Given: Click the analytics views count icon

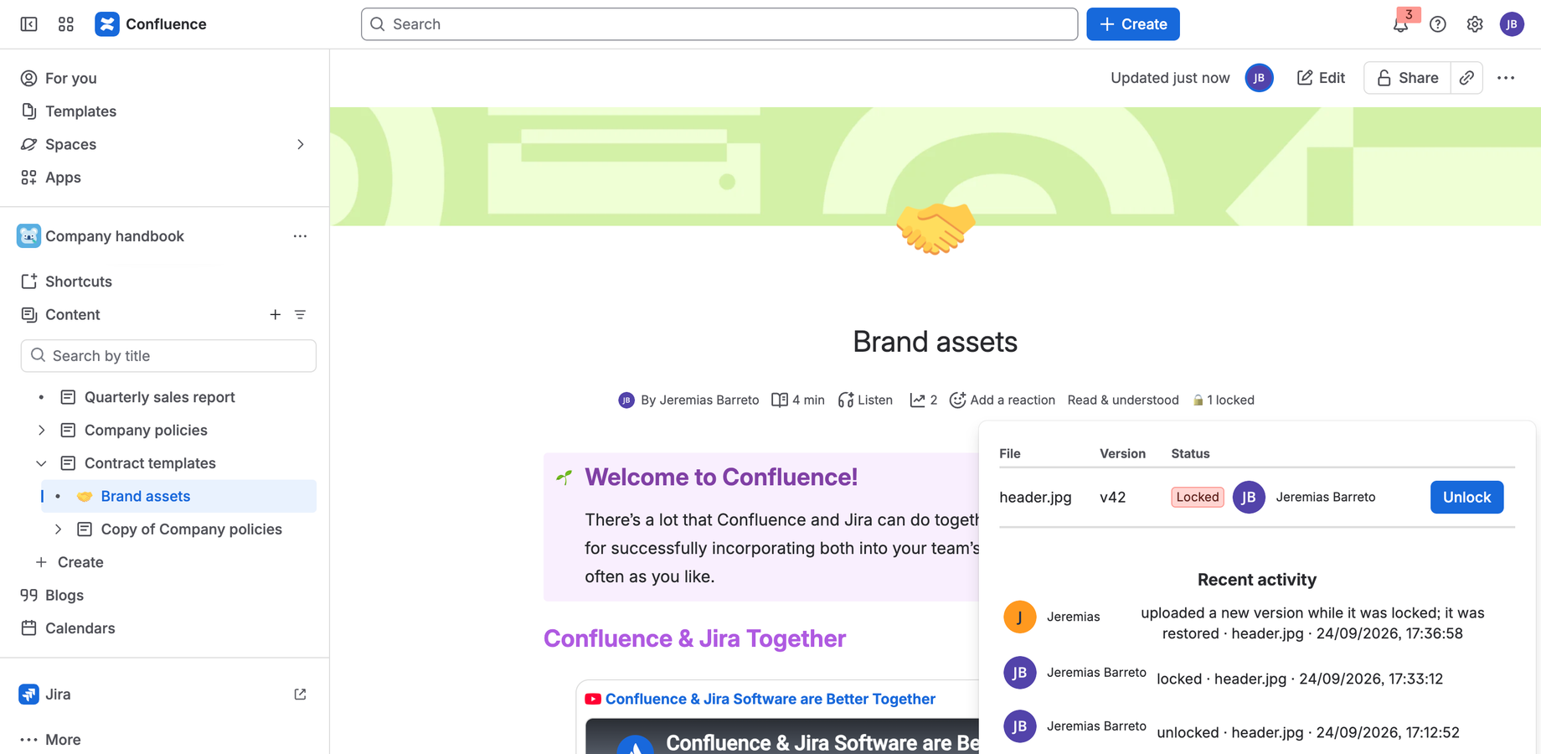Looking at the screenshot, I should pos(924,400).
